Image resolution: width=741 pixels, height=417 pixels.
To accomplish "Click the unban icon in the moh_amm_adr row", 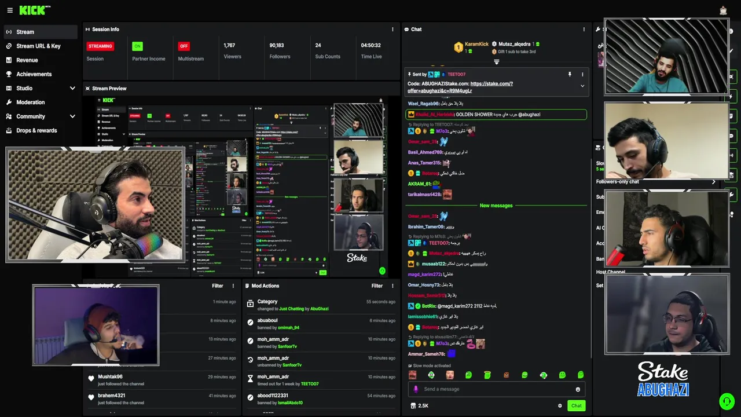I will [250, 360].
